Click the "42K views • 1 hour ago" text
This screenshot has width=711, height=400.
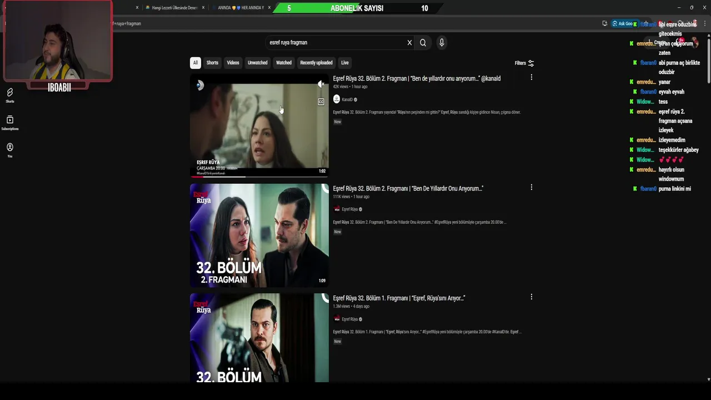pos(350,87)
